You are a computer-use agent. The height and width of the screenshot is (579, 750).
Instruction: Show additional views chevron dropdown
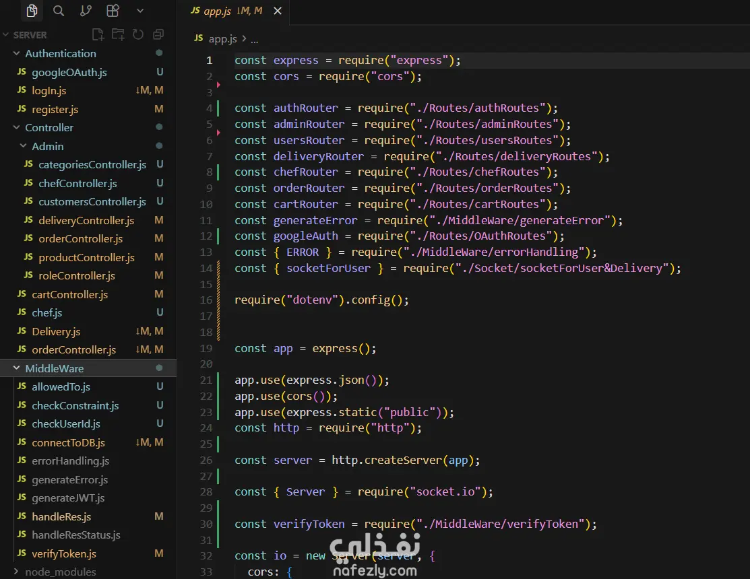[x=139, y=11]
